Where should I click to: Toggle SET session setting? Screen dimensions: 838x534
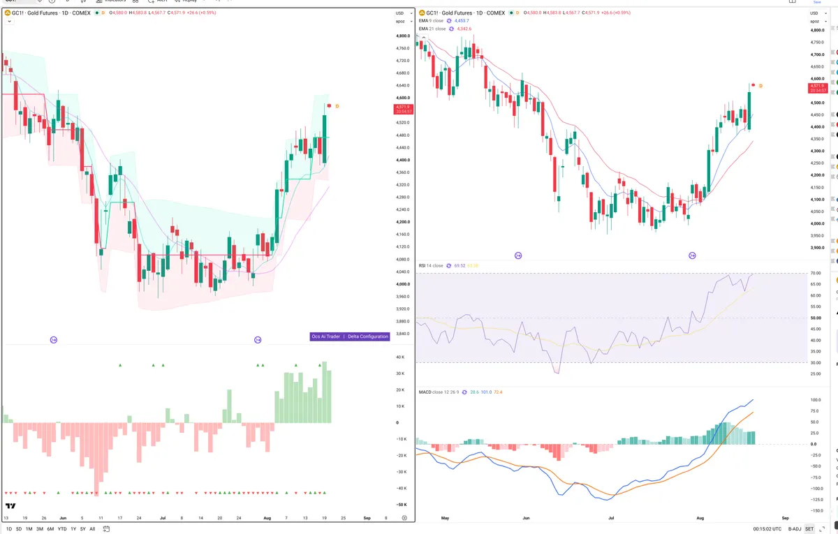(x=809, y=529)
